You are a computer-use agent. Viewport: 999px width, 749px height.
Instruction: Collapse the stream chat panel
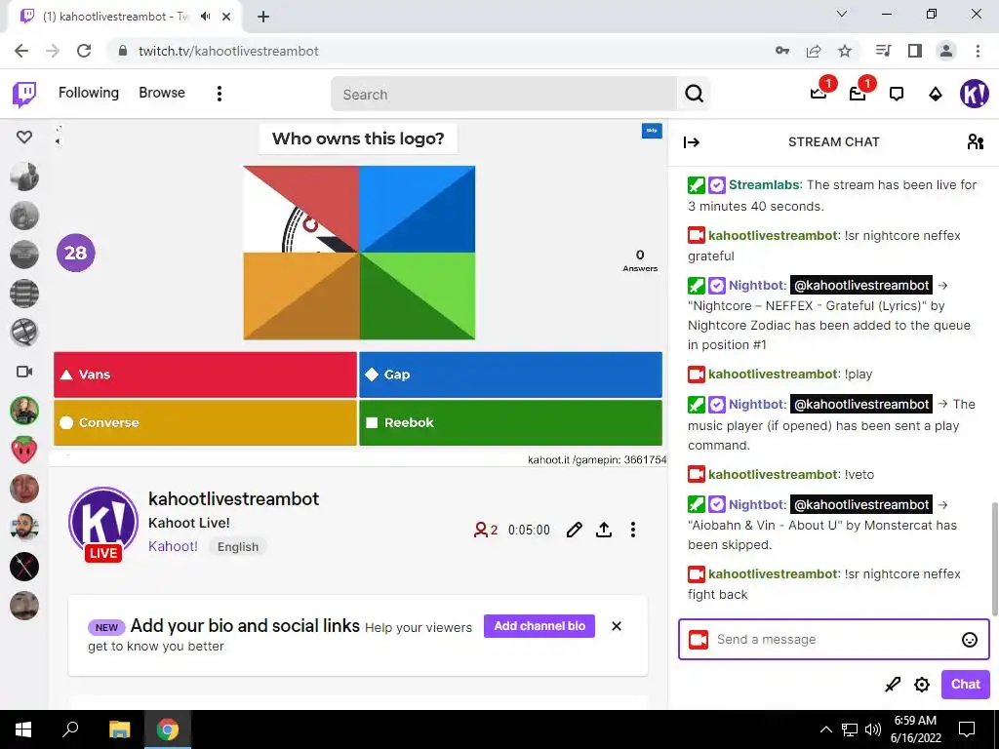(692, 142)
